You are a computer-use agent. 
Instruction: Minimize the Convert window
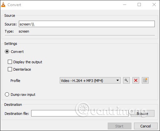click(x=125, y=5)
